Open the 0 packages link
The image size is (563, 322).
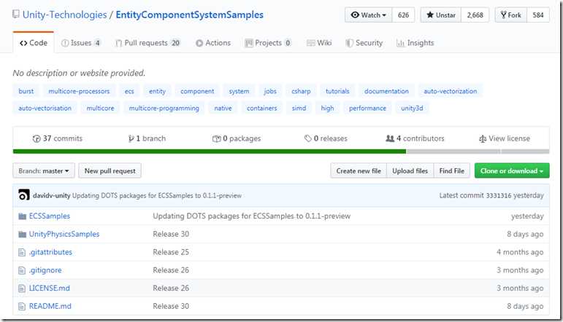click(x=237, y=138)
